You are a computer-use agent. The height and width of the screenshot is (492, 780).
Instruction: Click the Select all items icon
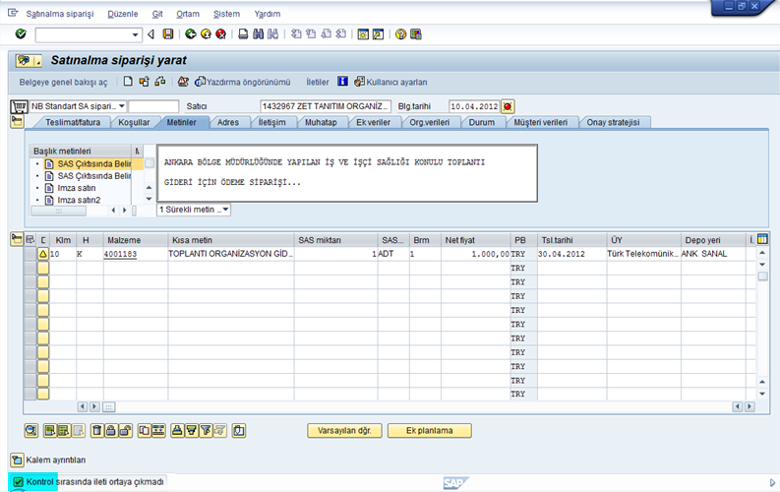tap(50, 430)
